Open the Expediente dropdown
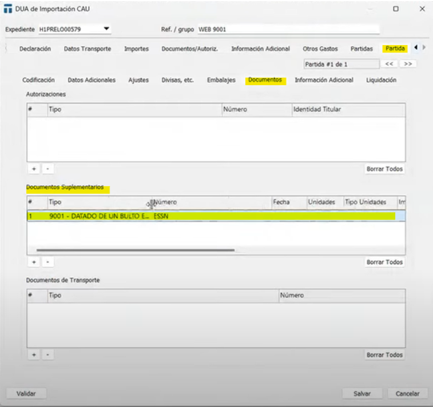Screen dimensions: 433x407 coord(106,29)
